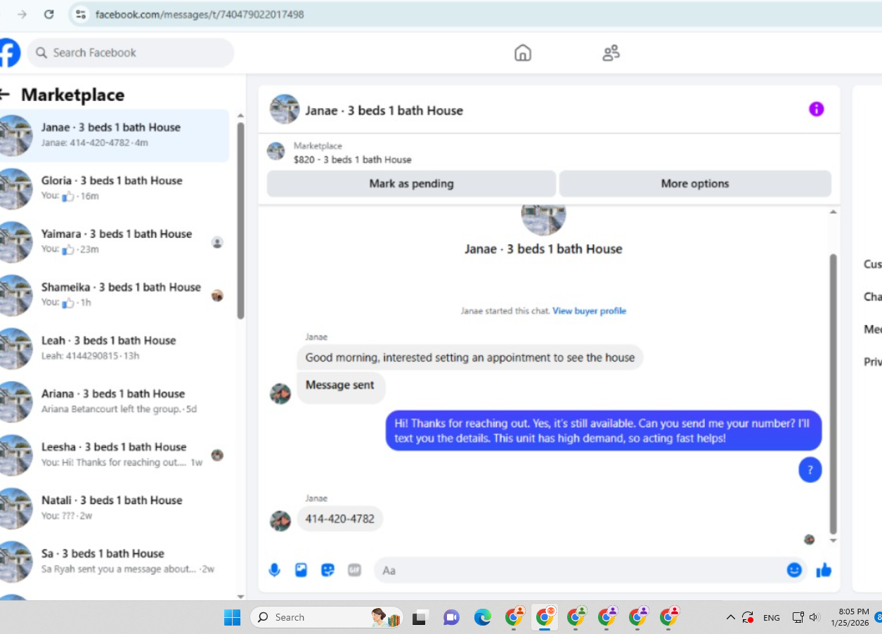Click the View buyer profile link
The width and height of the screenshot is (882, 634).
click(x=589, y=310)
